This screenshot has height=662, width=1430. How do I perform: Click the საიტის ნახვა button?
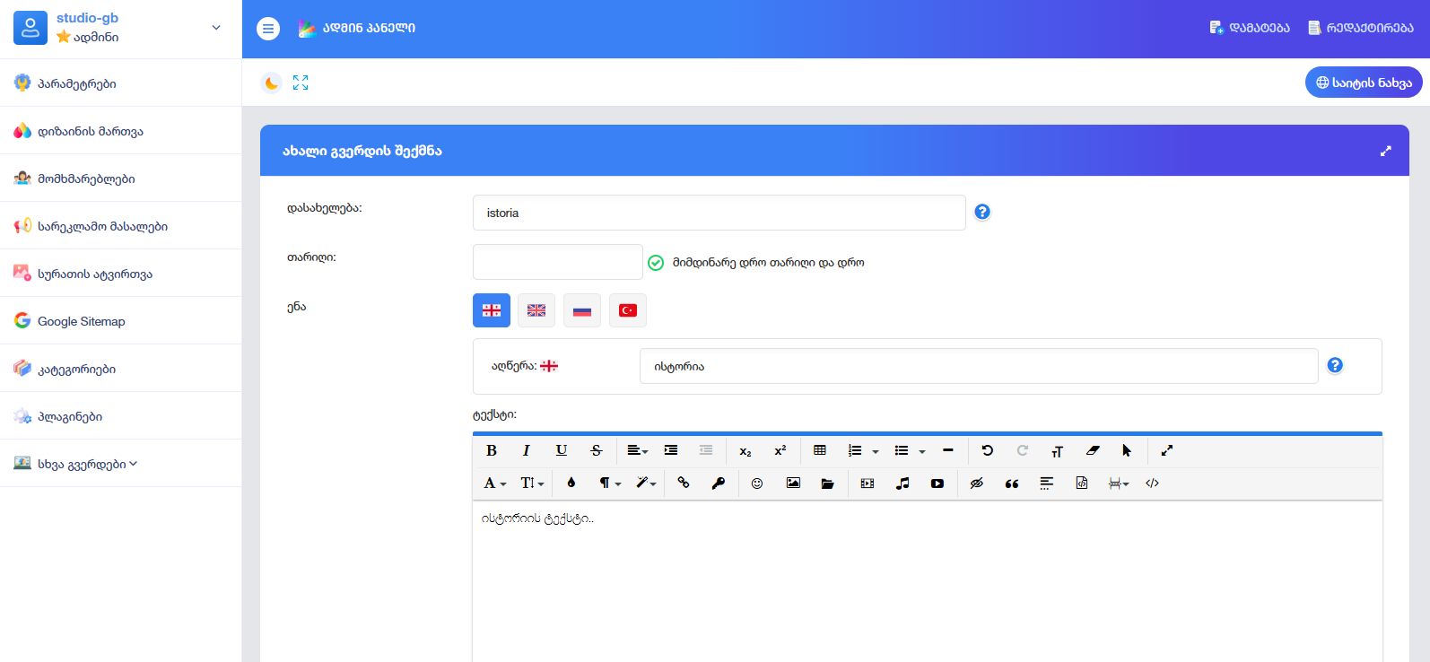1363,83
